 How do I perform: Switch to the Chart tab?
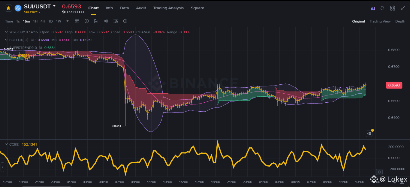[x=94, y=8]
